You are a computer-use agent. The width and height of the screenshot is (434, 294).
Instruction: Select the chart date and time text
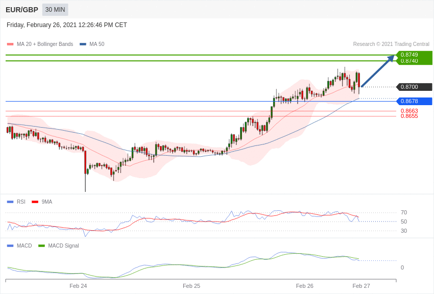[67, 25]
